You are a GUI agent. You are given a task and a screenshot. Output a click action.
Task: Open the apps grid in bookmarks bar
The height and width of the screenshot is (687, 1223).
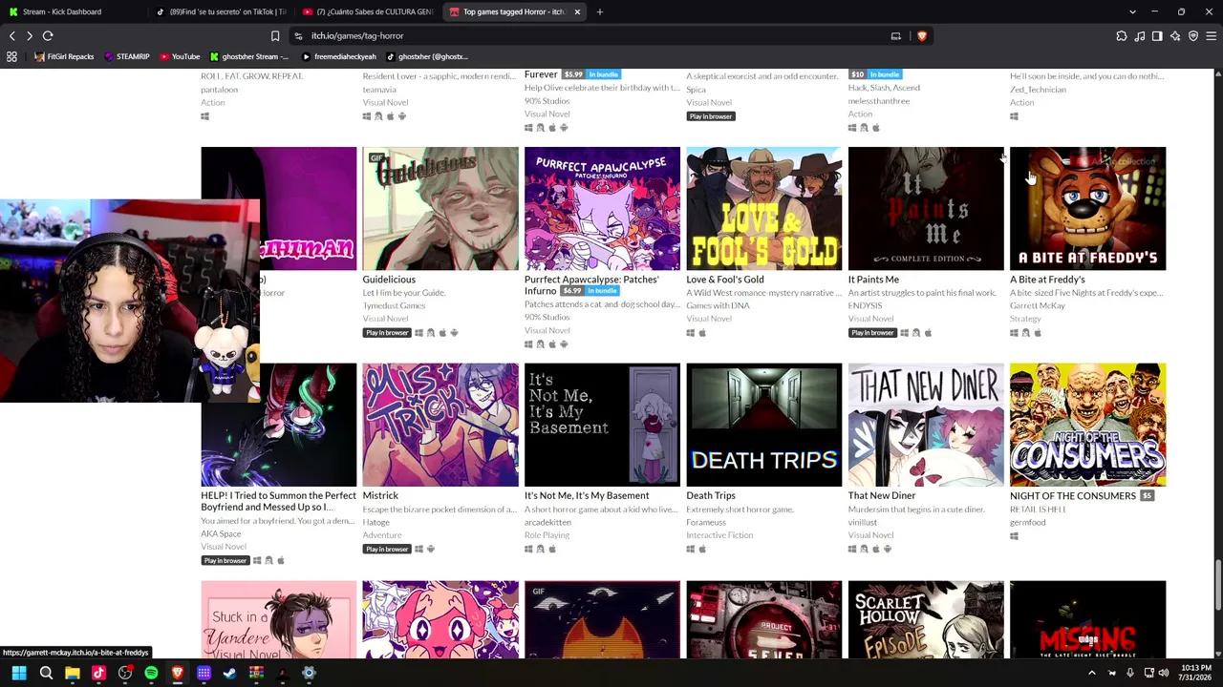[11, 56]
